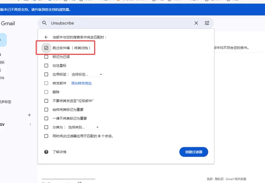
Task: Open the Gmail 相关政策 footer link
Action: pos(236,179)
